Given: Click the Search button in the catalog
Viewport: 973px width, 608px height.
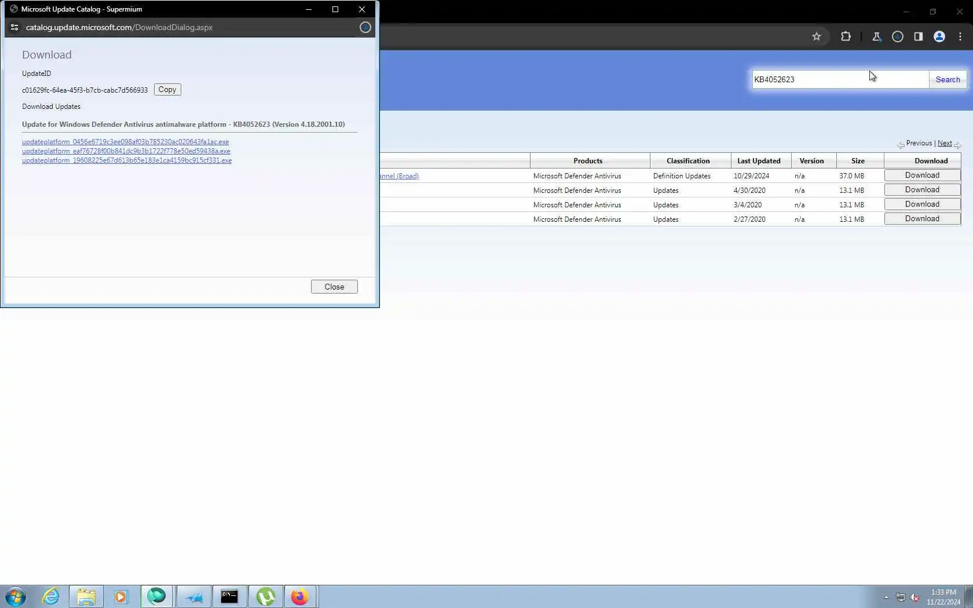Looking at the screenshot, I should click(948, 79).
